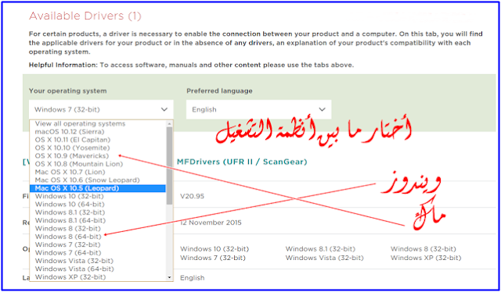Click Windows 8.1 (32-bit) in supported systems
Image resolution: width=501 pixels, height=292 pixels.
point(320,248)
